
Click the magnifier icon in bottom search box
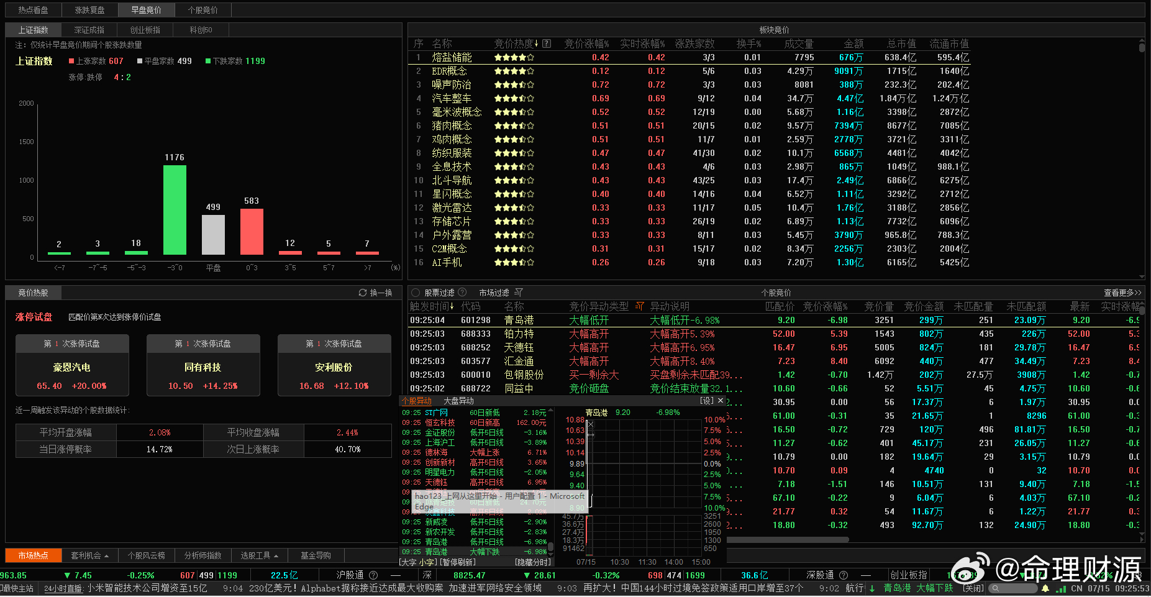[996, 588]
